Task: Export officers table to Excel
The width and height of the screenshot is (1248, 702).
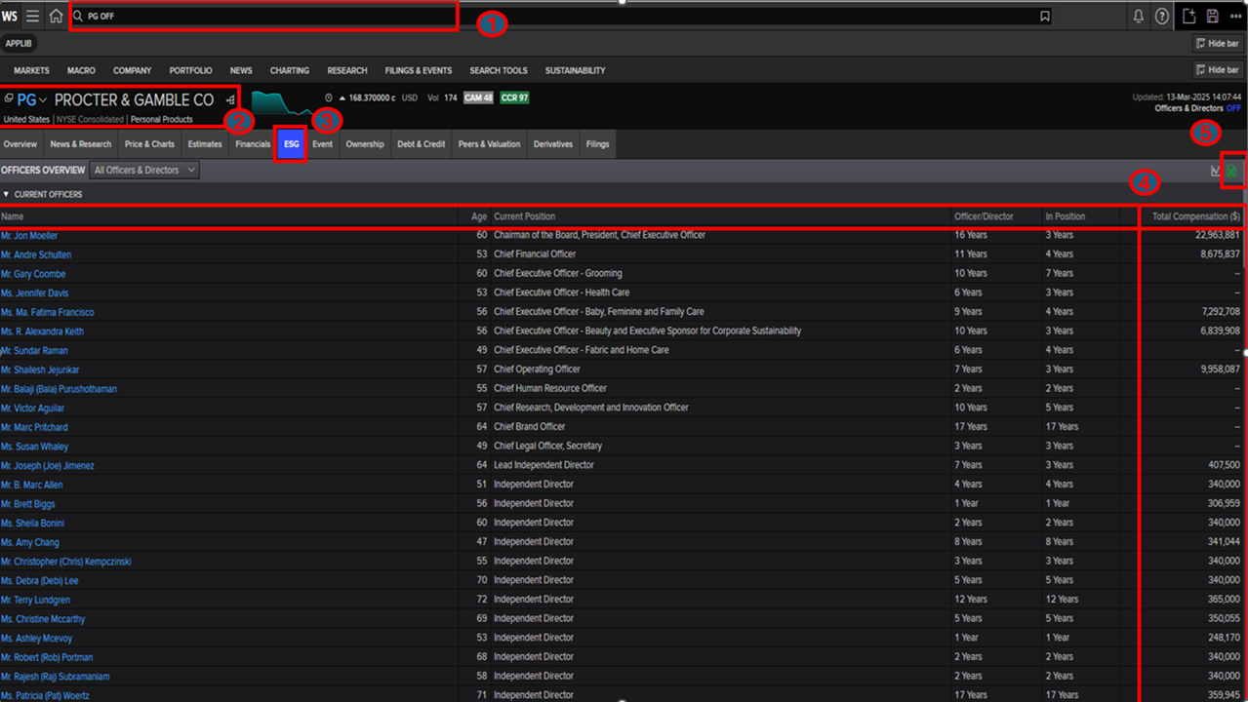Action: pyautogui.click(x=1231, y=171)
